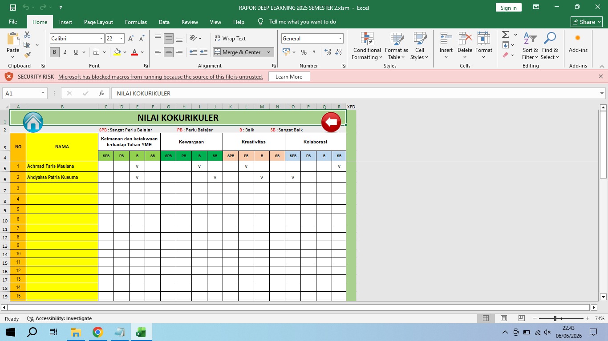Click the Sign in button

(x=508, y=8)
